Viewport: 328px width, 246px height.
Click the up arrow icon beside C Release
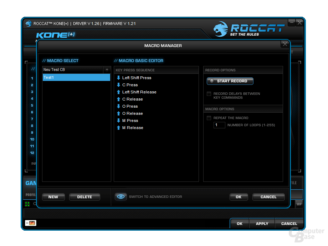point(118,99)
